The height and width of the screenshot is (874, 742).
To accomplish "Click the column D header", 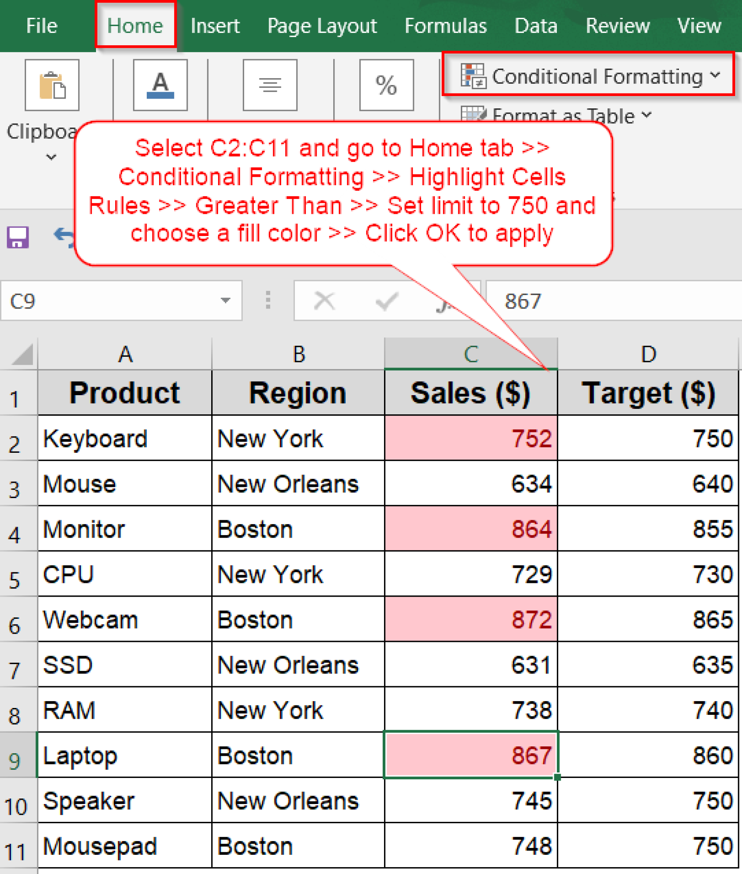I will pos(649,353).
